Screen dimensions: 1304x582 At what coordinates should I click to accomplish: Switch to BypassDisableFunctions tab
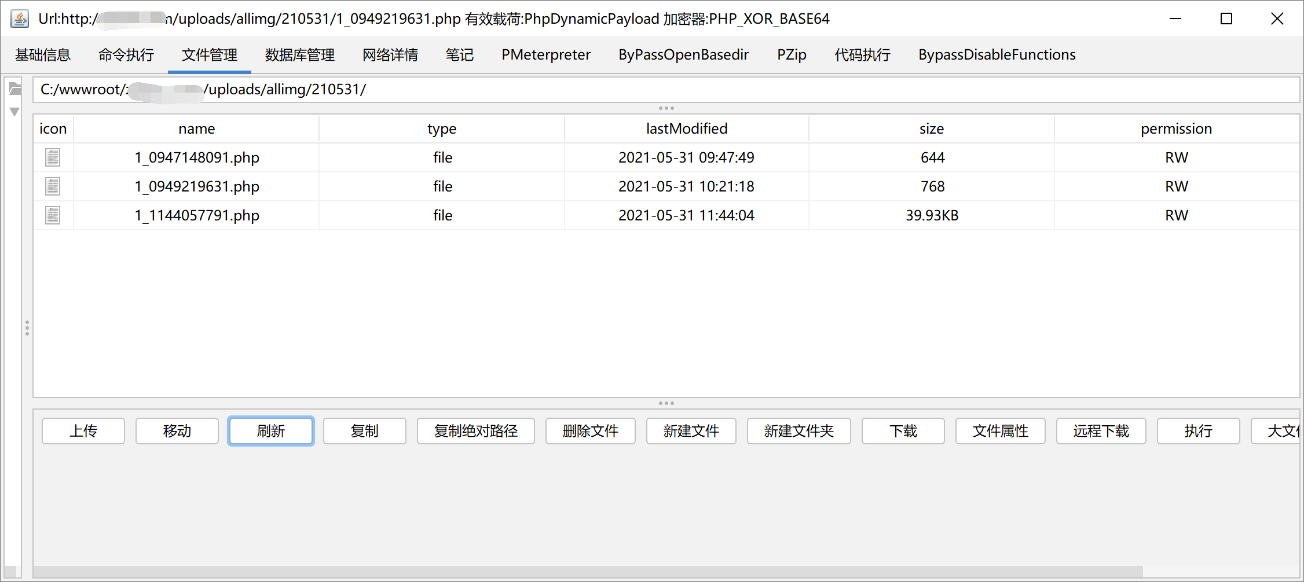tap(997, 55)
